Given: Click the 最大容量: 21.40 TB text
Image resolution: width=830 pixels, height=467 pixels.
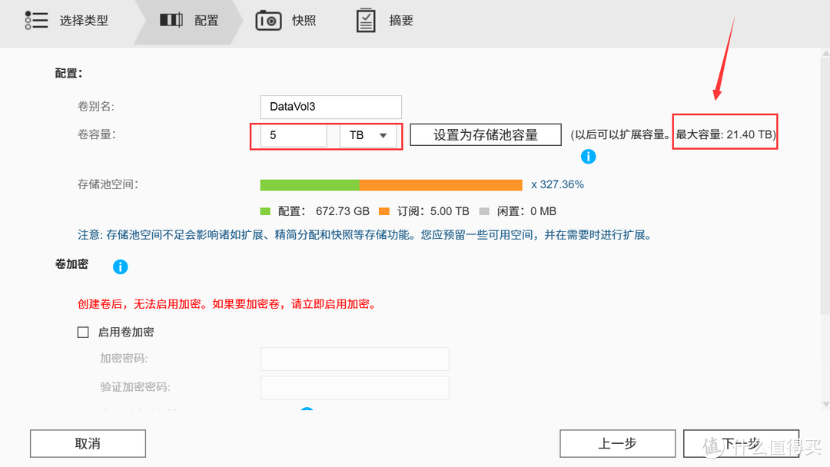Looking at the screenshot, I should coord(725,134).
